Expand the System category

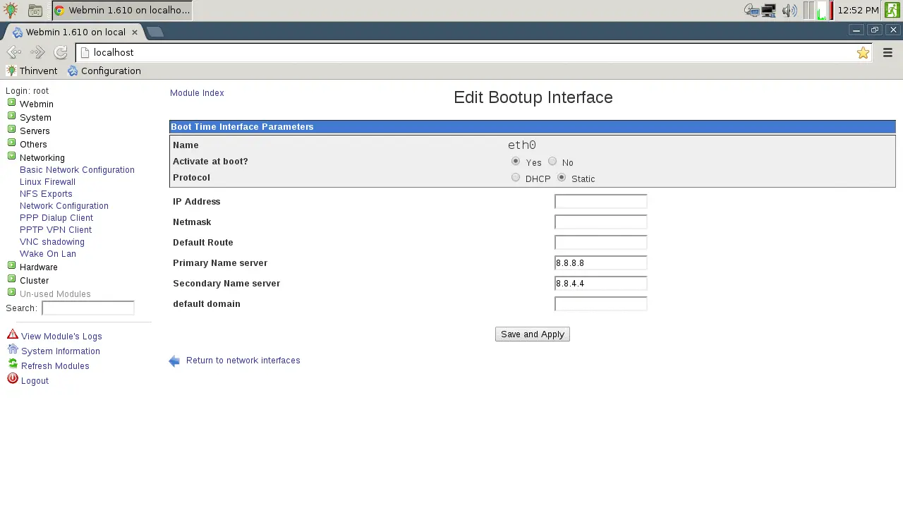tap(11, 116)
